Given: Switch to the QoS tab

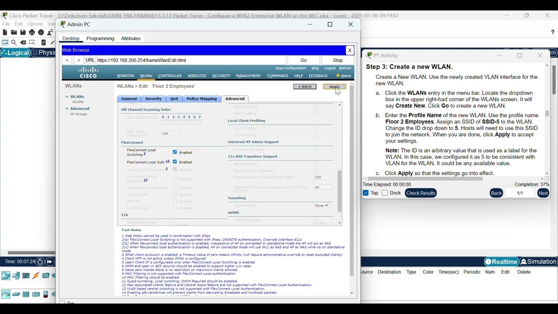Looking at the screenshot, I should pyautogui.click(x=174, y=99).
